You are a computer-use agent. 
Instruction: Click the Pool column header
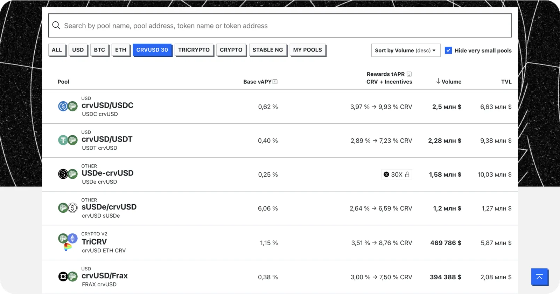[63, 82]
